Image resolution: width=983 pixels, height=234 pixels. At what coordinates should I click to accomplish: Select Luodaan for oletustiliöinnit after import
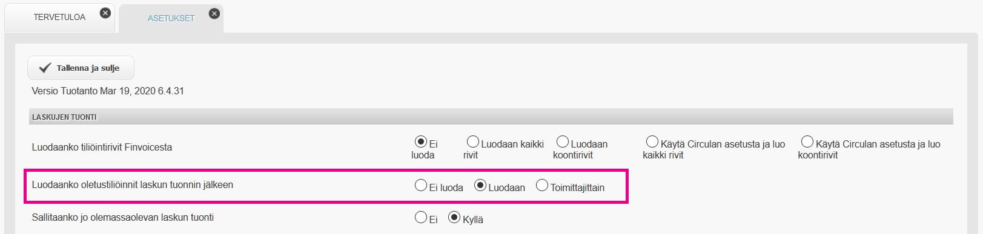tap(480, 186)
